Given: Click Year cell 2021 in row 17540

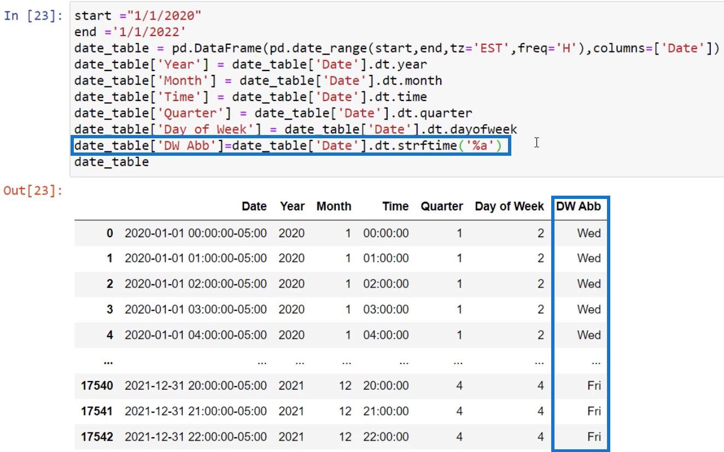Looking at the screenshot, I should [291, 385].
